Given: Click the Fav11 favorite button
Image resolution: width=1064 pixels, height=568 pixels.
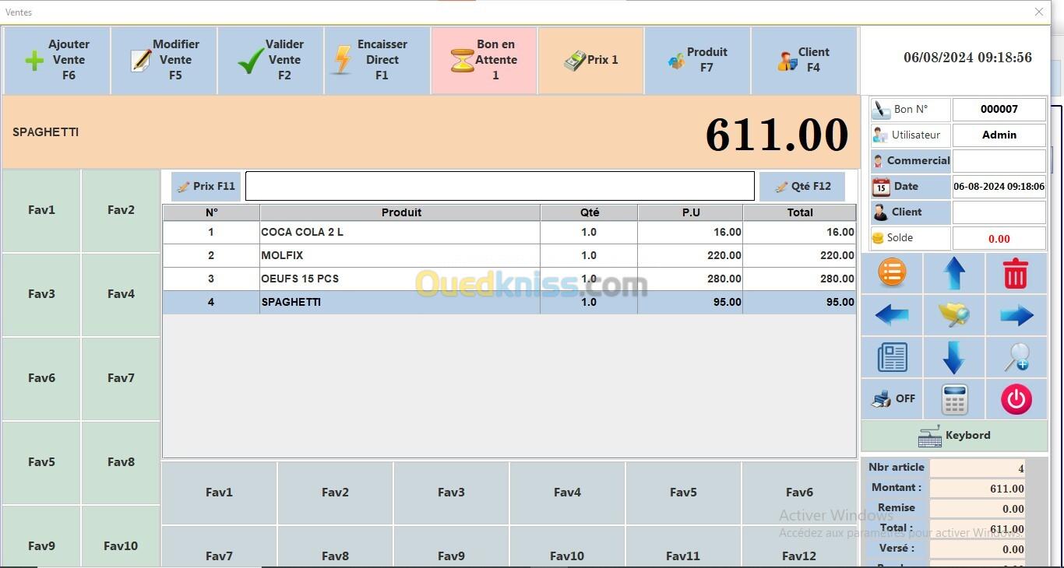Looking at the screenshot, I should [683, 548].
